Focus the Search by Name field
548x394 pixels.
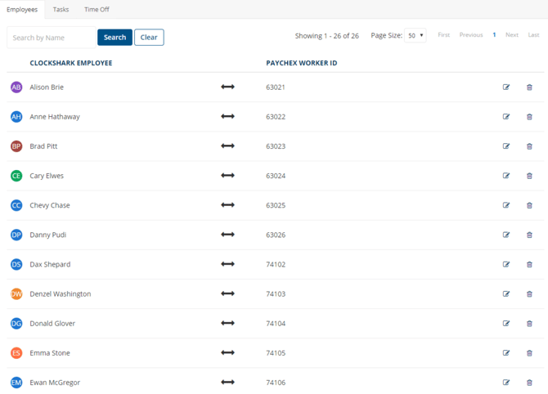point(51,38)
